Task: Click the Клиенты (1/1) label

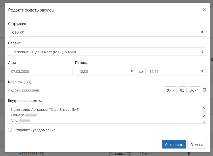Action: 20,82
